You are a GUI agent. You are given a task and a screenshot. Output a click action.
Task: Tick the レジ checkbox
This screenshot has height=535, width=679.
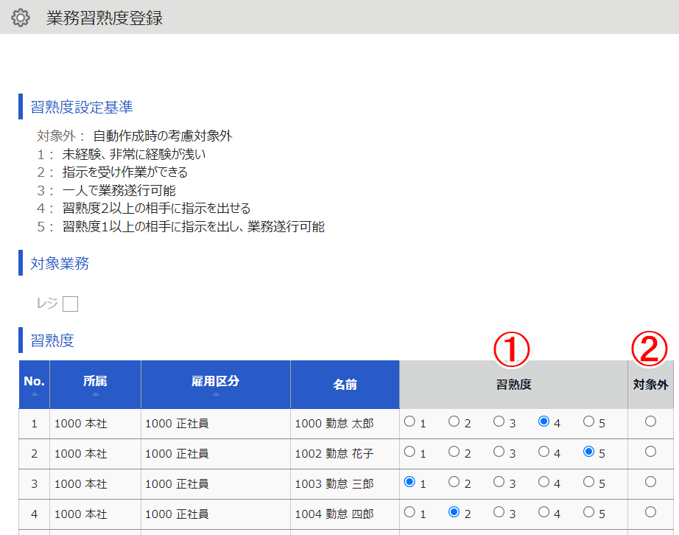tap(70, 304)
